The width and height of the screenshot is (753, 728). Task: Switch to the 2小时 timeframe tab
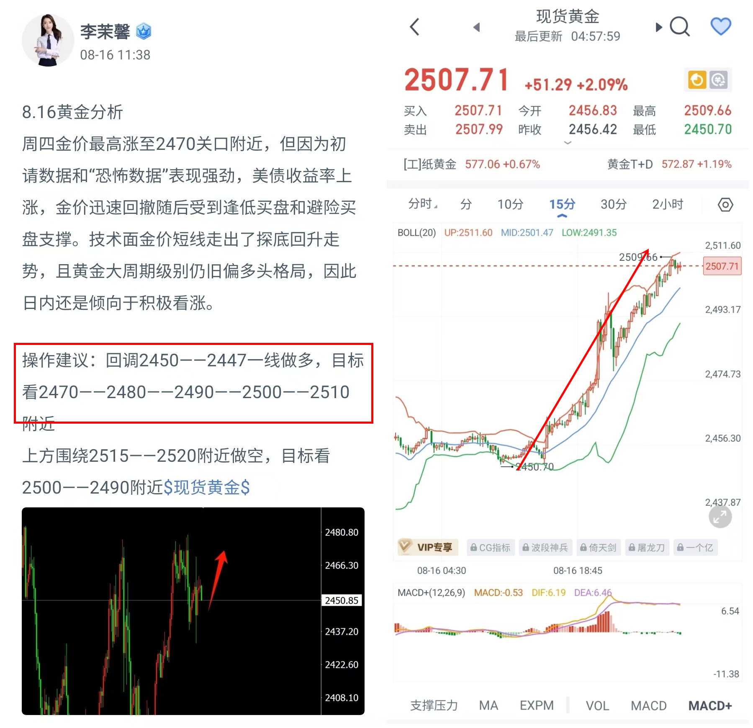pos(668,204)
